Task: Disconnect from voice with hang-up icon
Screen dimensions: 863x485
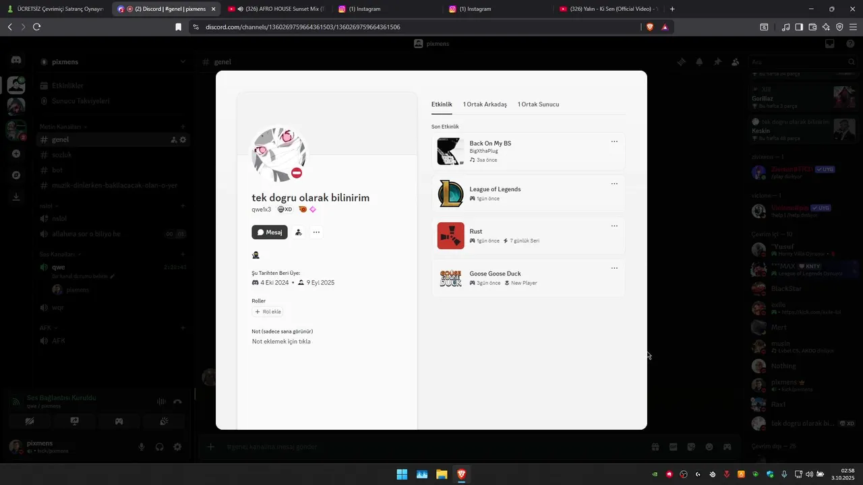Action: 177,401
